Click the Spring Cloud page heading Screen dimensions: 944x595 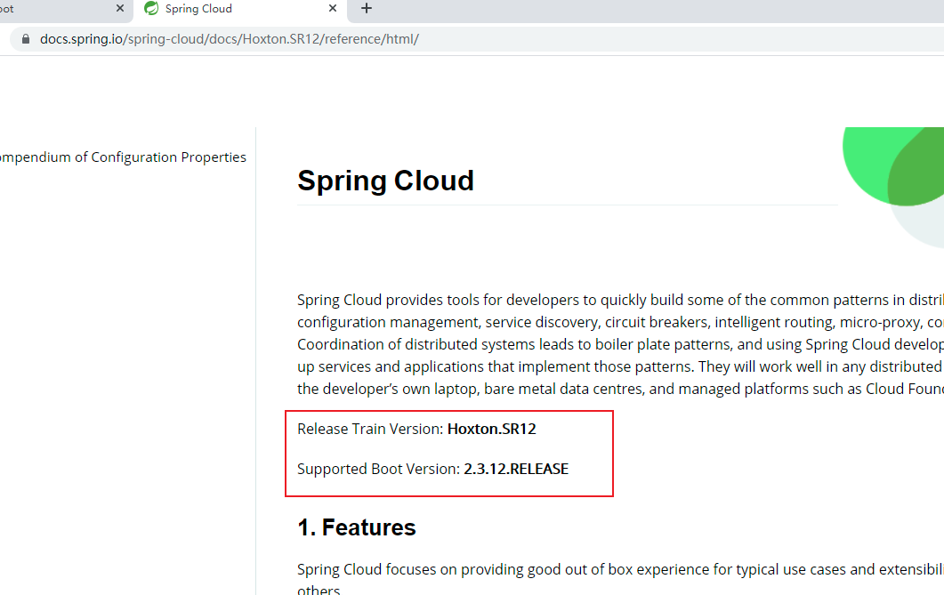pyautogui.click(x=385, y=181)
